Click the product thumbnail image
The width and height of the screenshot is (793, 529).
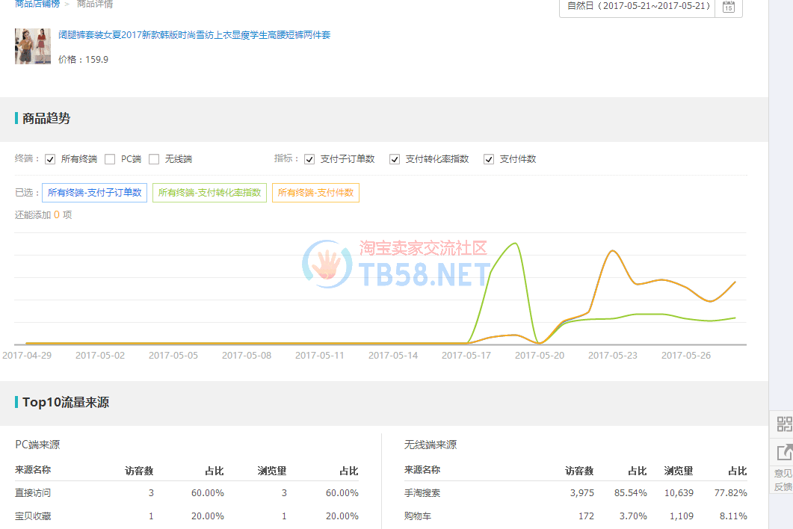[x=33, y=46]
